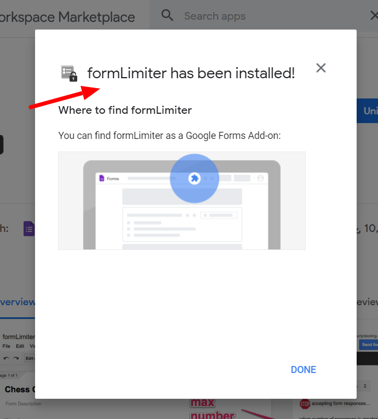Click the red STOP sign icon
Screen dimensions: 378x419
point(305,404)
